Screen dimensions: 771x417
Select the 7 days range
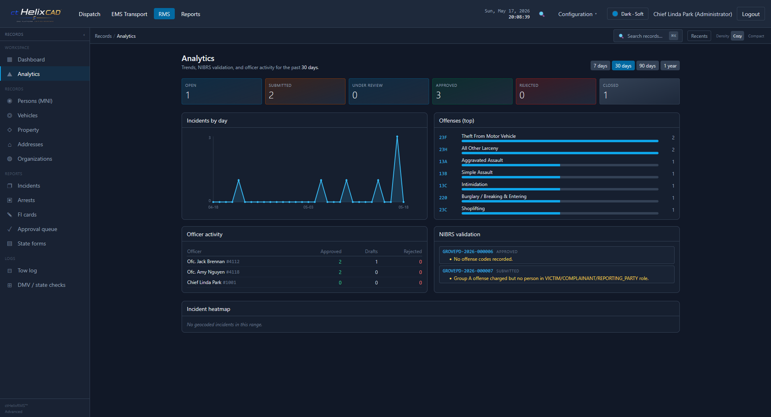coord(600,66)
